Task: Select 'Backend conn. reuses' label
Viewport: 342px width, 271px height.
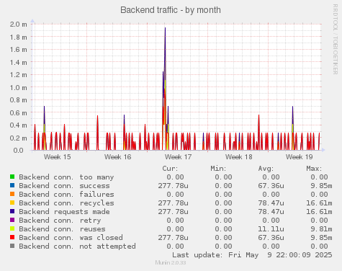Action: click(62, 229)
